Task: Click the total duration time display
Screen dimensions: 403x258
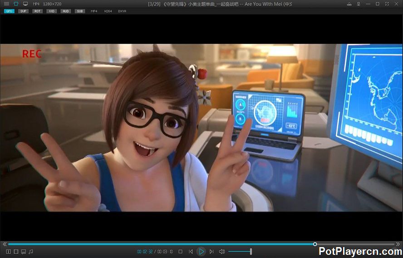Action: click(165, 252)
